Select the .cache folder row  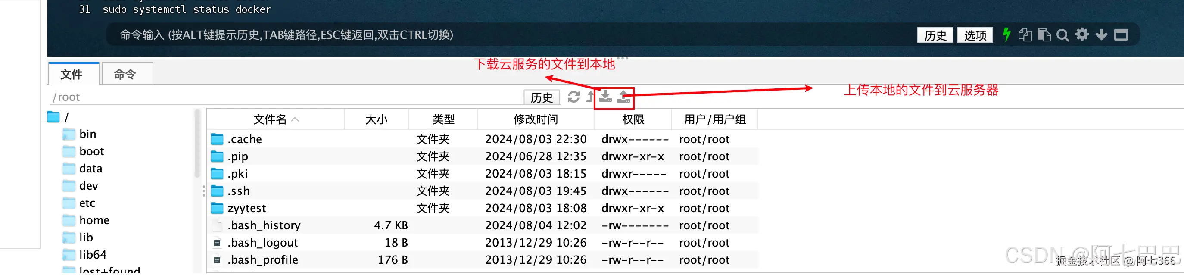[483, 139]
